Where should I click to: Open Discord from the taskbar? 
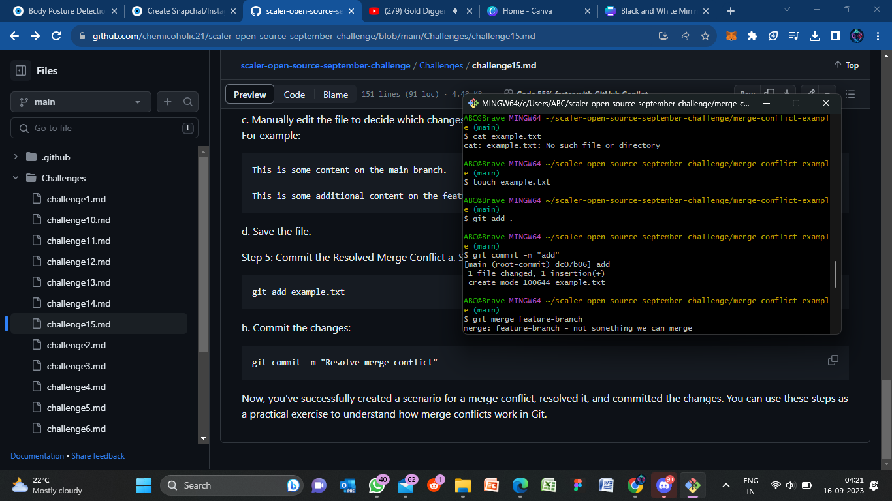[663, 485]
